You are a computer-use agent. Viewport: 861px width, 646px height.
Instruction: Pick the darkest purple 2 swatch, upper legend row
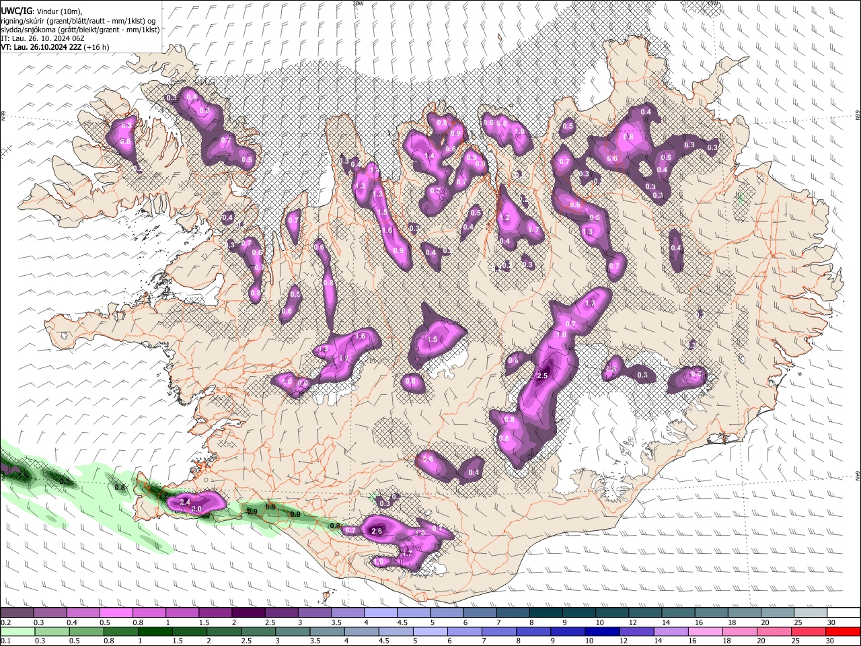[248, 613]
